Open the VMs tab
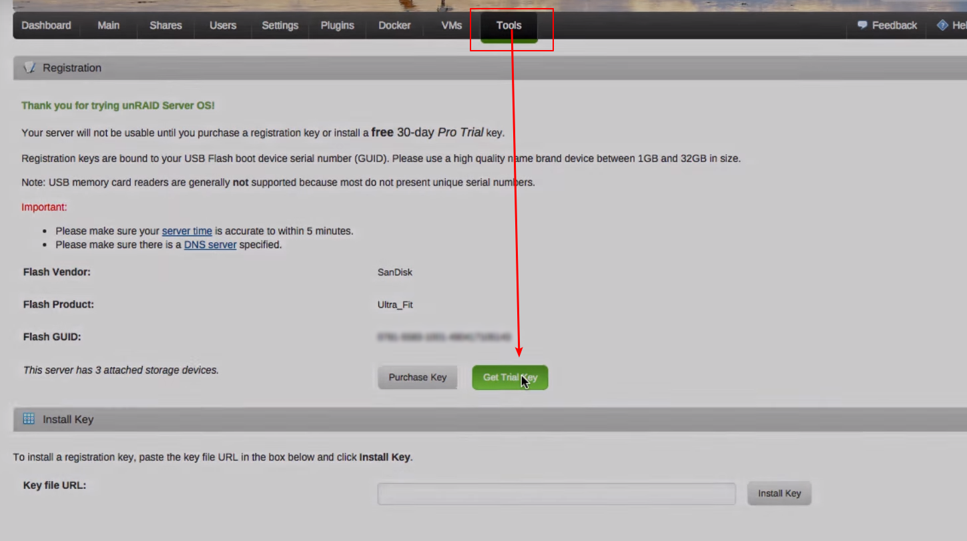967x541 pixels. coord(452,25)
